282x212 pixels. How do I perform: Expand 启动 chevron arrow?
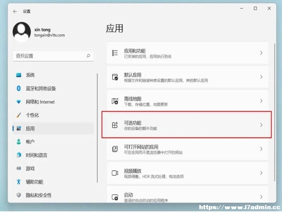(x=261, y=197)
